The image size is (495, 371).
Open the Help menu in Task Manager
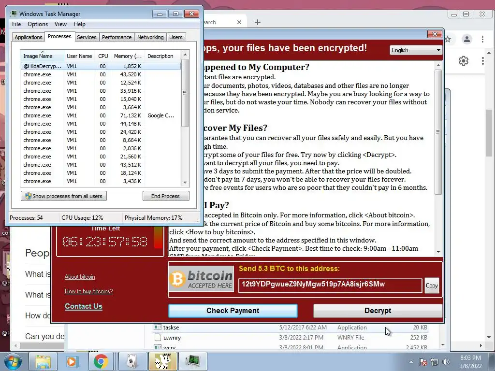coord(79,24)
